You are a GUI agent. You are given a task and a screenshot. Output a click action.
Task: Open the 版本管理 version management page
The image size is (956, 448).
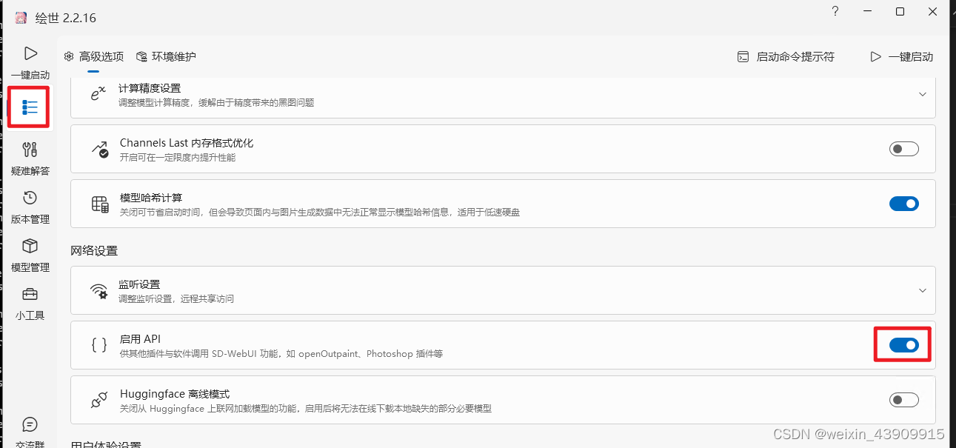pyautogui.click(x=30, y=207)
